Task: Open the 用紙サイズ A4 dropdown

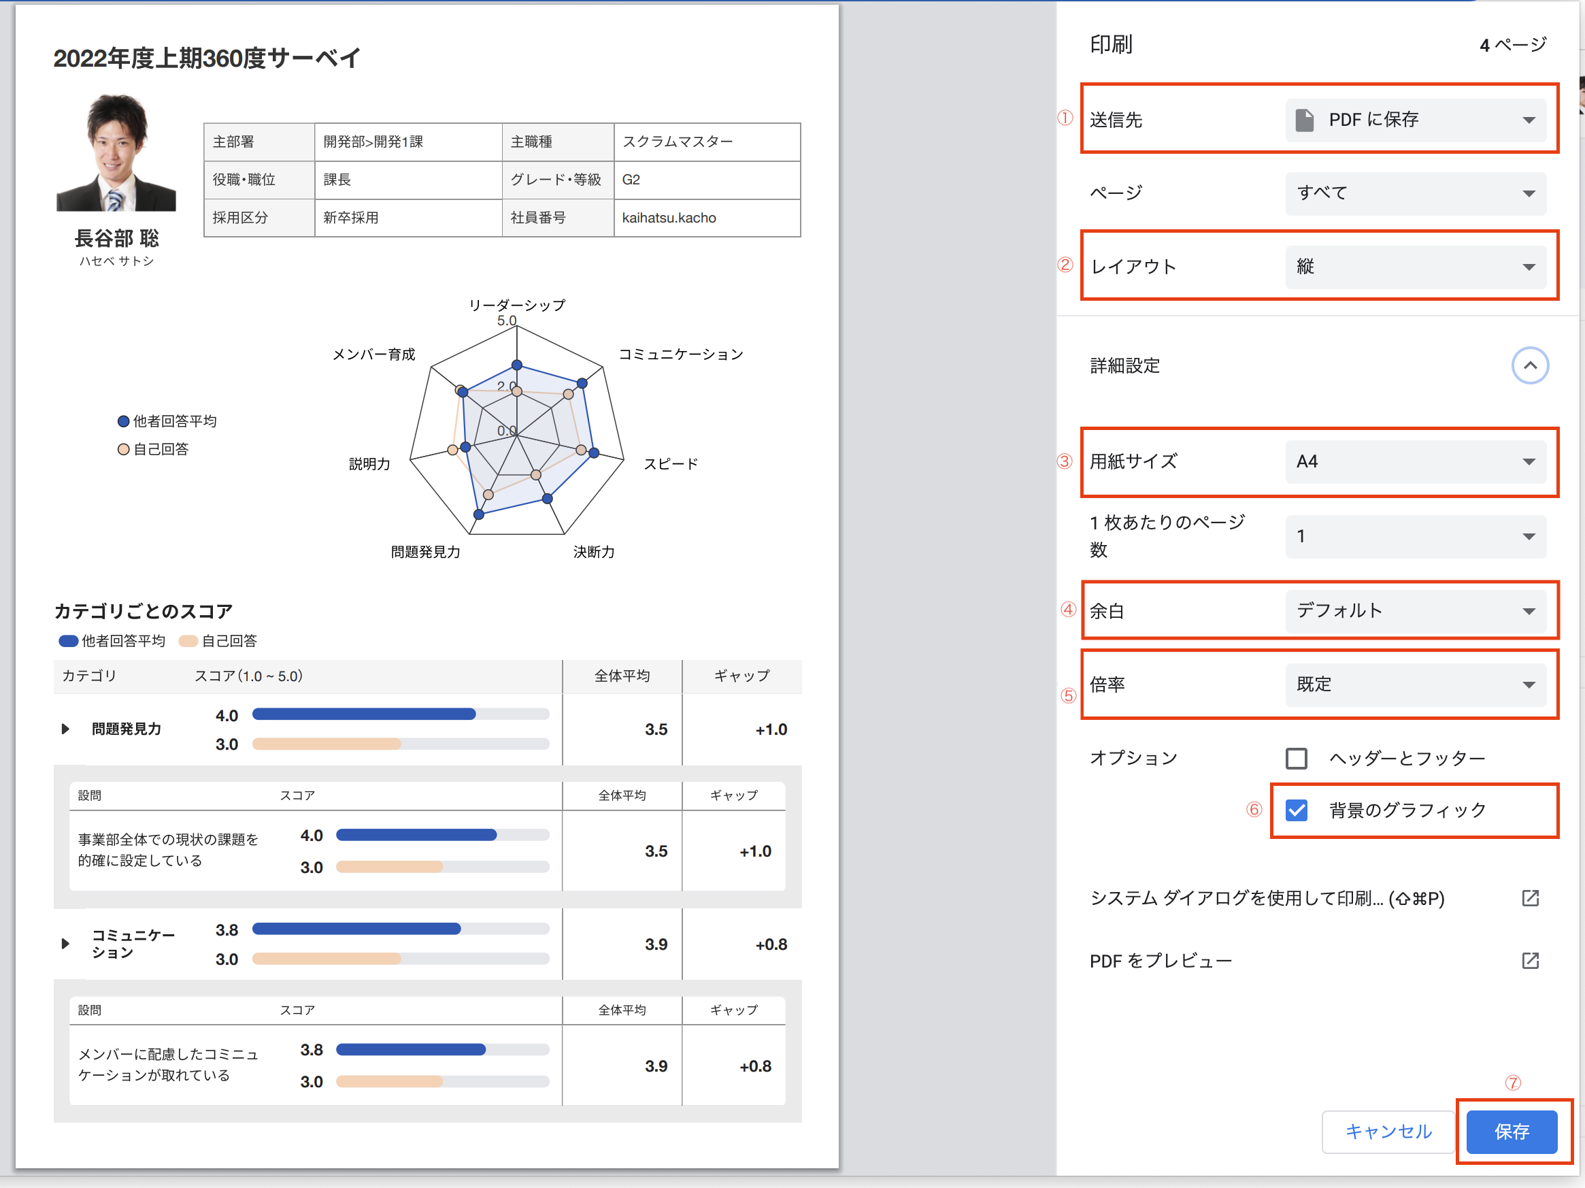Action: point(1414,461)
